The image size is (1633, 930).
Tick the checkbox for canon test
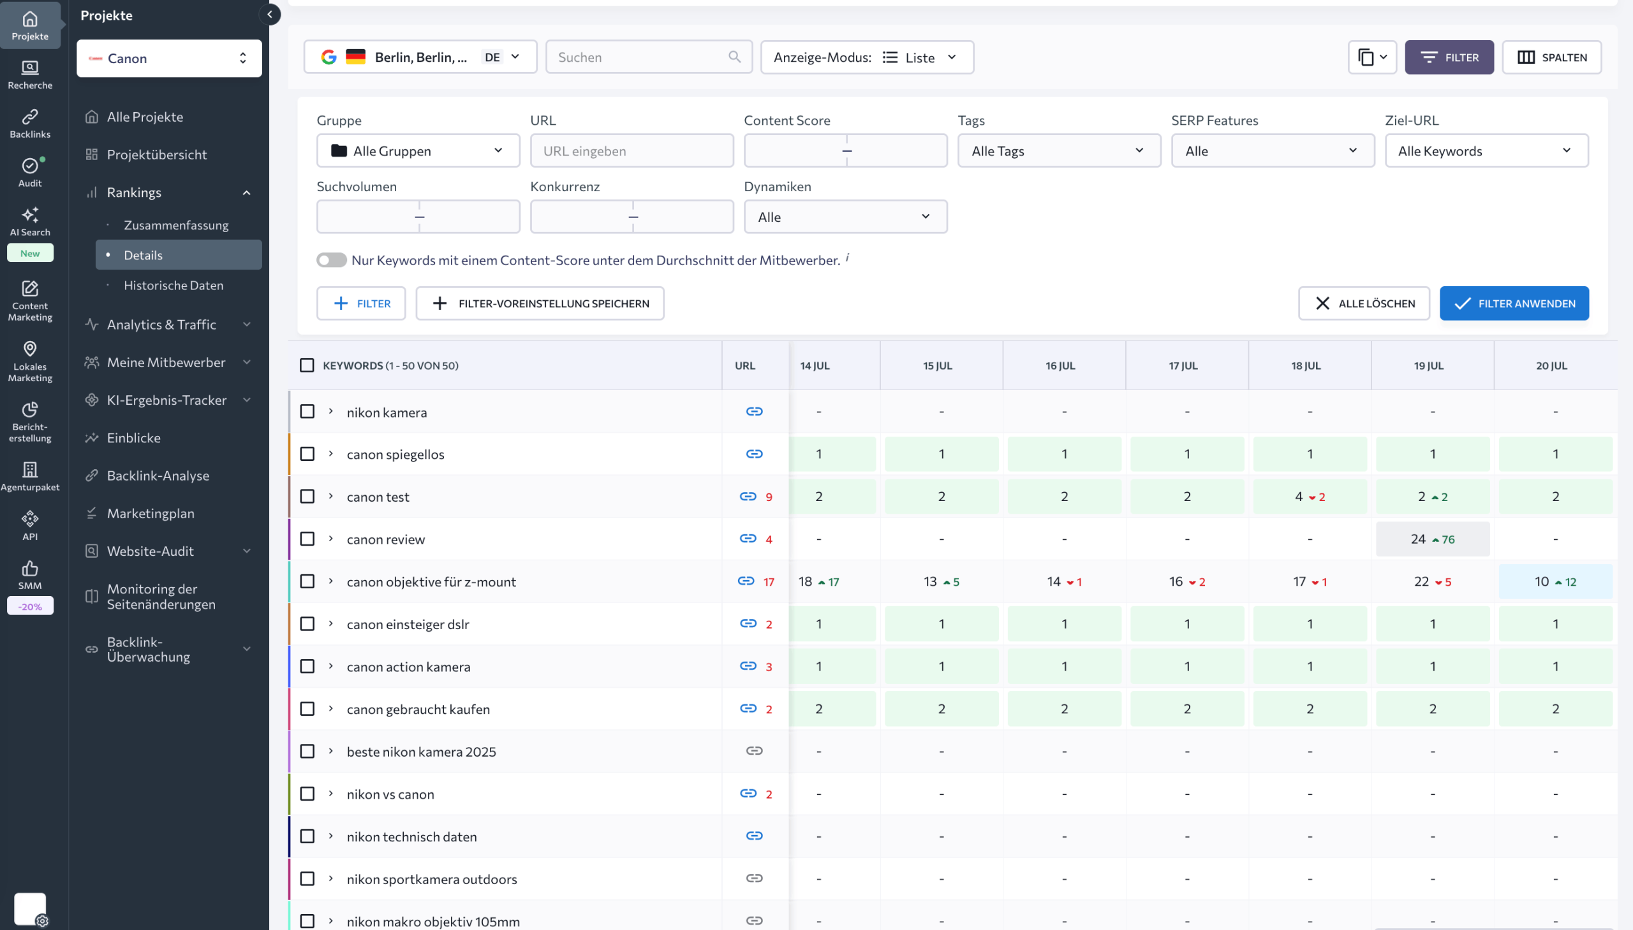point(307,497)
